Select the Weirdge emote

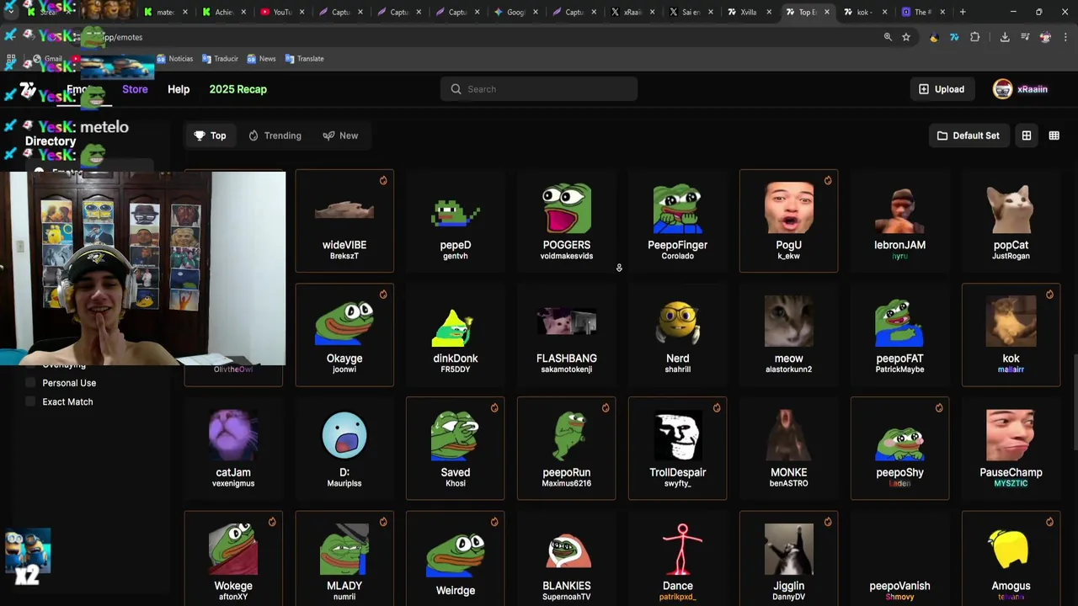(456, 559)
